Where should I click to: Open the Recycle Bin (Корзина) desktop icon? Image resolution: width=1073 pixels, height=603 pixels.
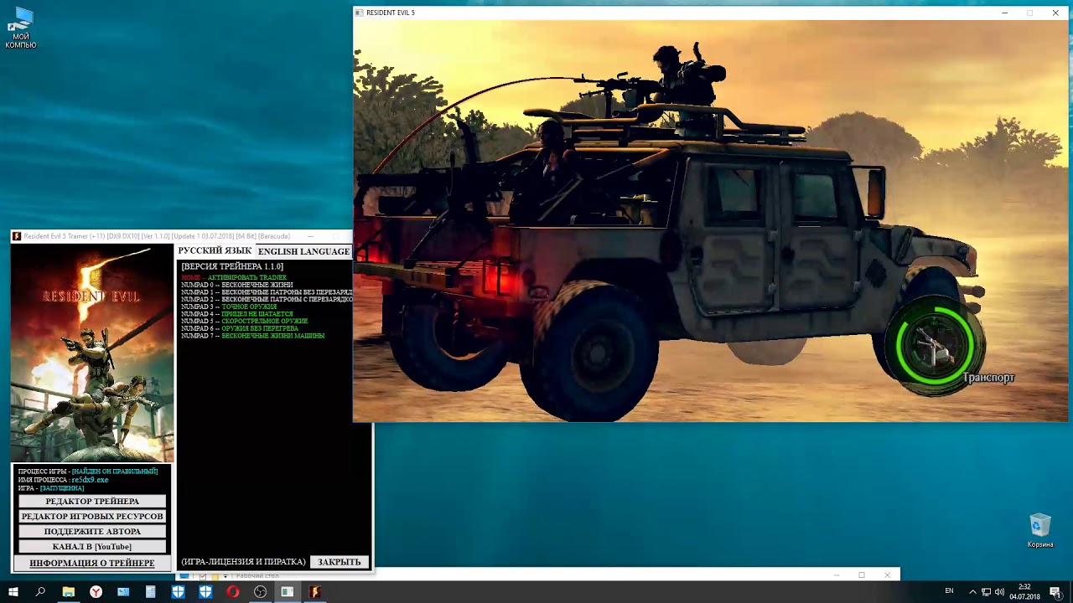1040,531
